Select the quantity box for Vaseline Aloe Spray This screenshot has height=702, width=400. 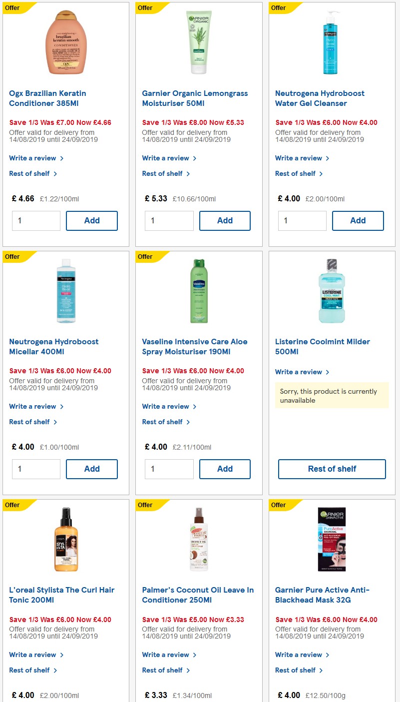pyautogui.click(x=169, y=469)
